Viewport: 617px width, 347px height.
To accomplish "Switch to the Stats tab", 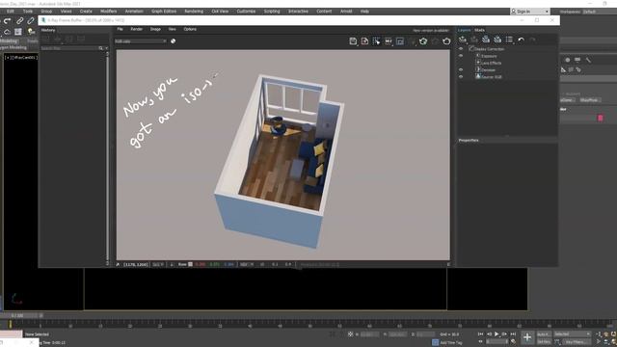I will pyautogui.click(x=479, y=30).
